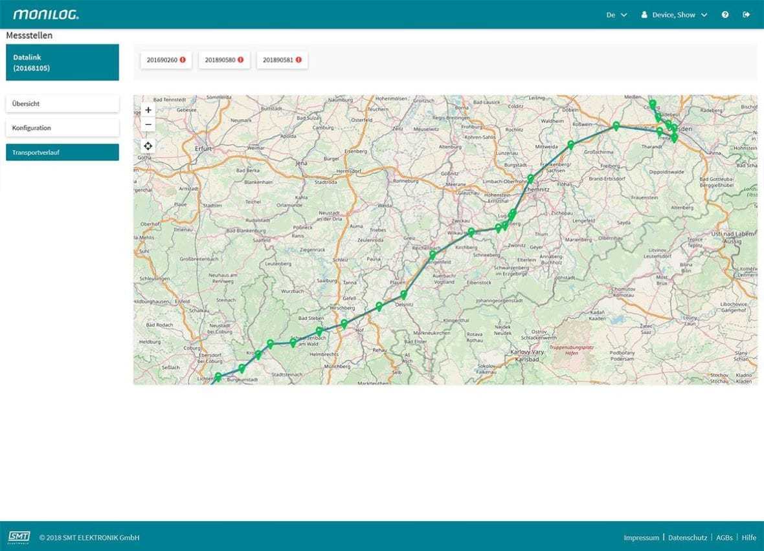Log out using the exit icon

(747, 15)
